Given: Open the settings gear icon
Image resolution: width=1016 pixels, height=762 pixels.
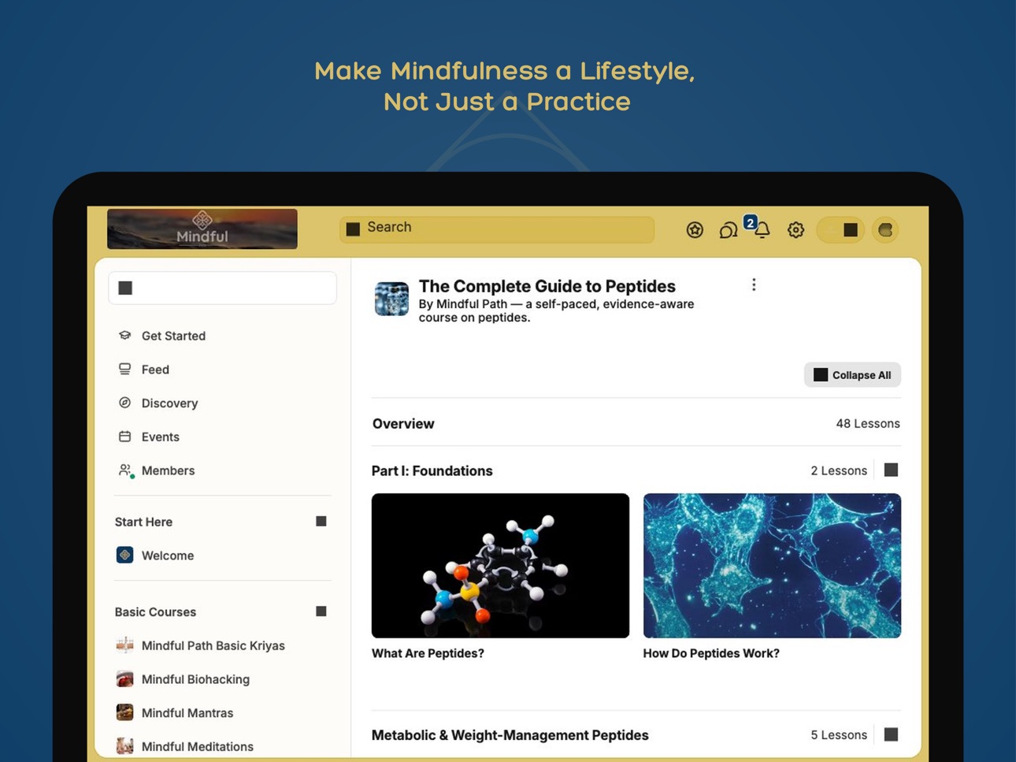Looking at the screenshot, I should coord(796,230).
